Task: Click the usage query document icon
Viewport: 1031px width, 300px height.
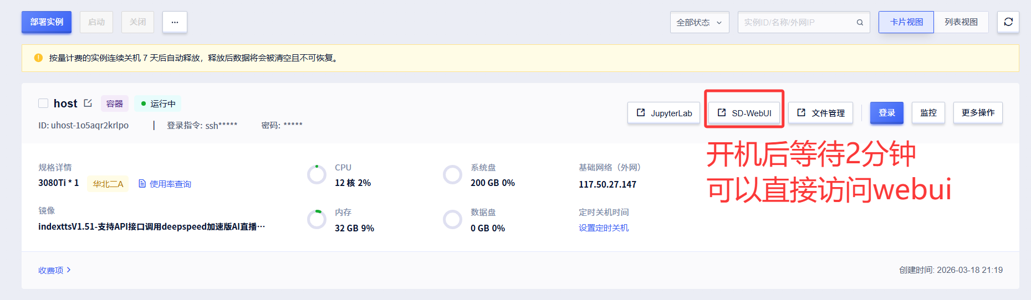Action: [x=142, y=184]
